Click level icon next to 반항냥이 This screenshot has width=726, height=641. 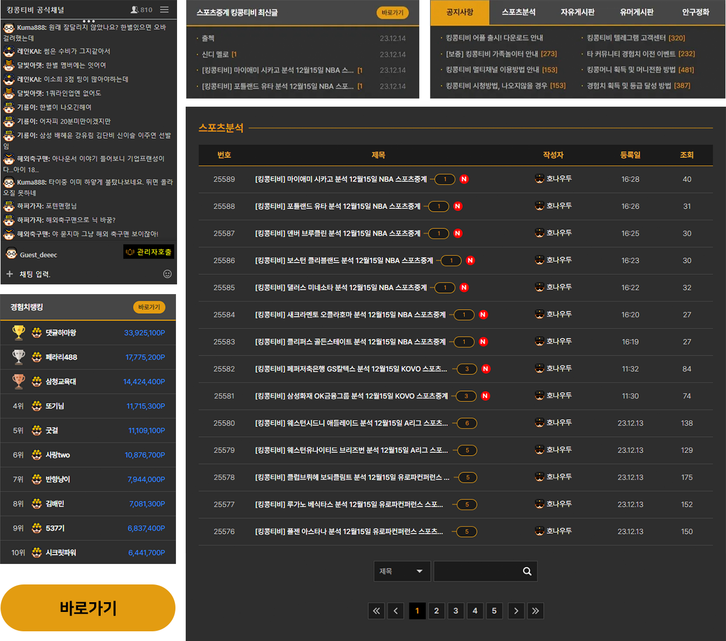coord(37,479)
